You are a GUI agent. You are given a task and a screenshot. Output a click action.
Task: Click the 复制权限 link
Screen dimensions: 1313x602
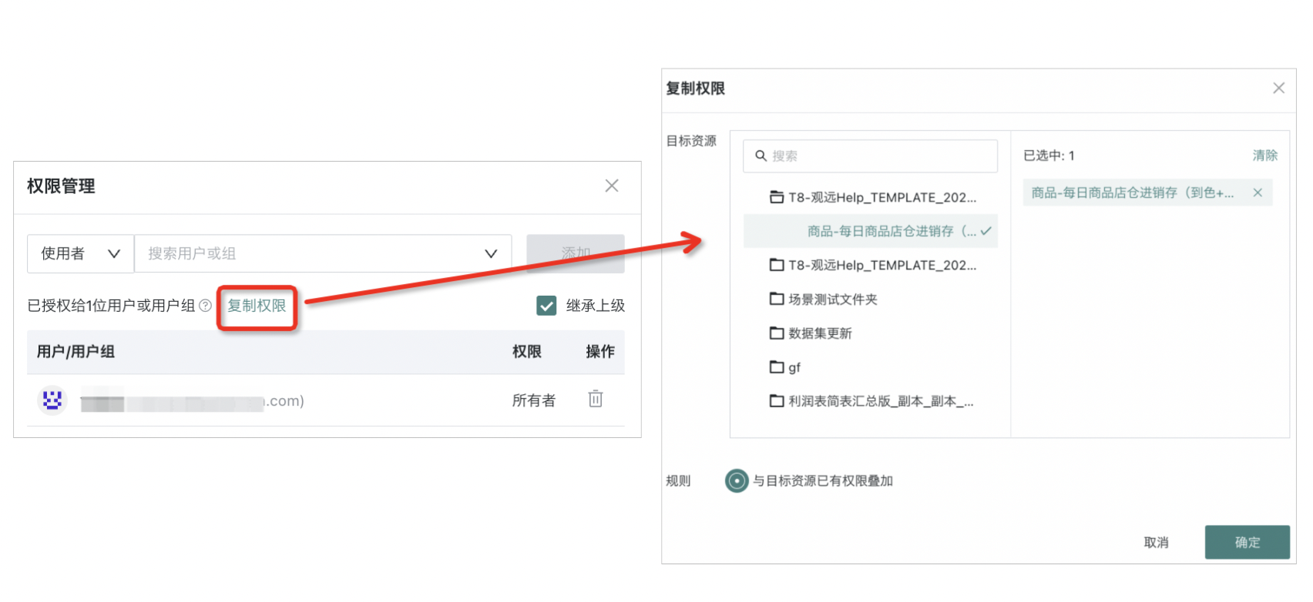pos(257,306)
